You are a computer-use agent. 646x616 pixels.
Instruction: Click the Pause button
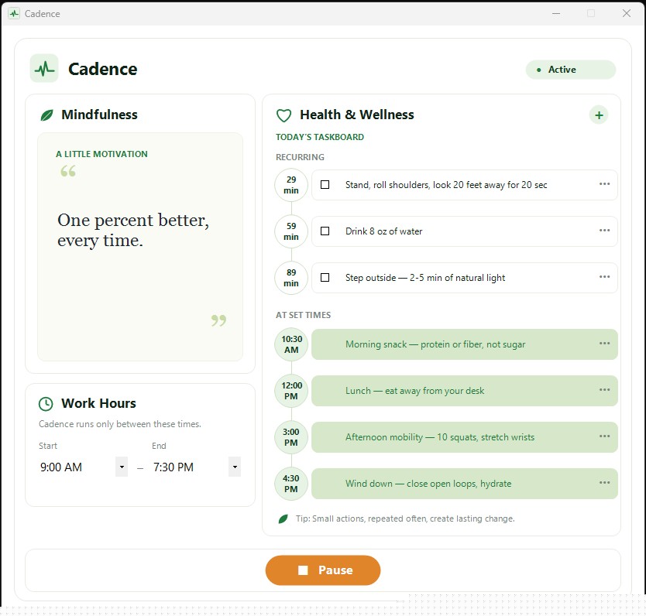323,570
